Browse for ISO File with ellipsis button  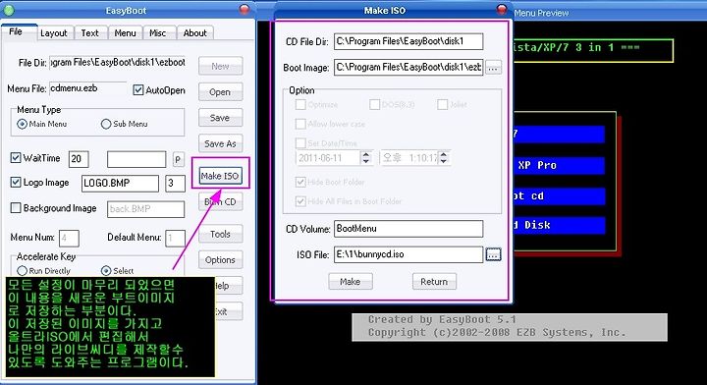(x=493, y=254)
